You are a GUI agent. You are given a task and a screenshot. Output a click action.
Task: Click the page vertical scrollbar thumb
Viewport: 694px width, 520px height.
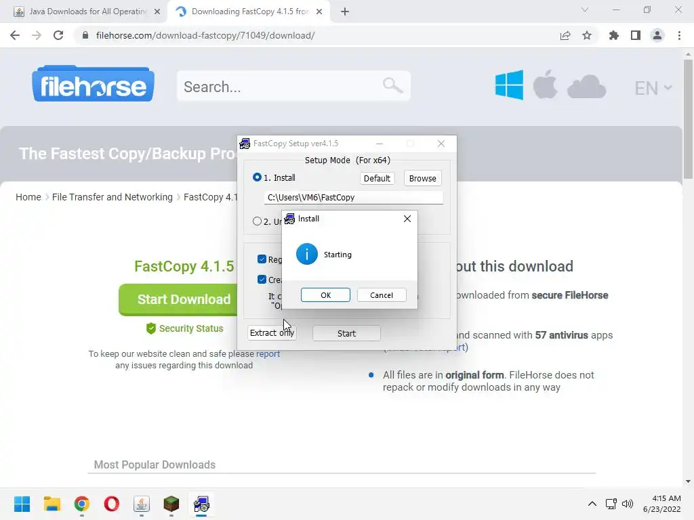[x=688, y=119]
